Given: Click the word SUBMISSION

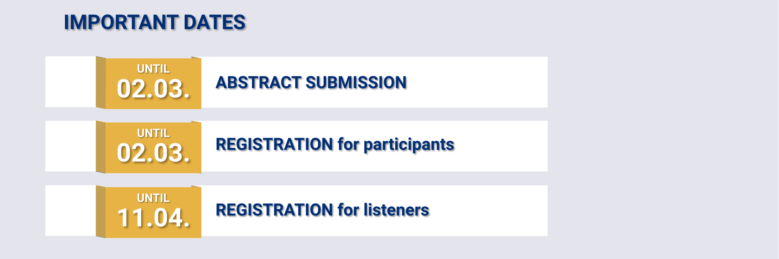Looking at the screenshot, I should [x=356, y=83].
